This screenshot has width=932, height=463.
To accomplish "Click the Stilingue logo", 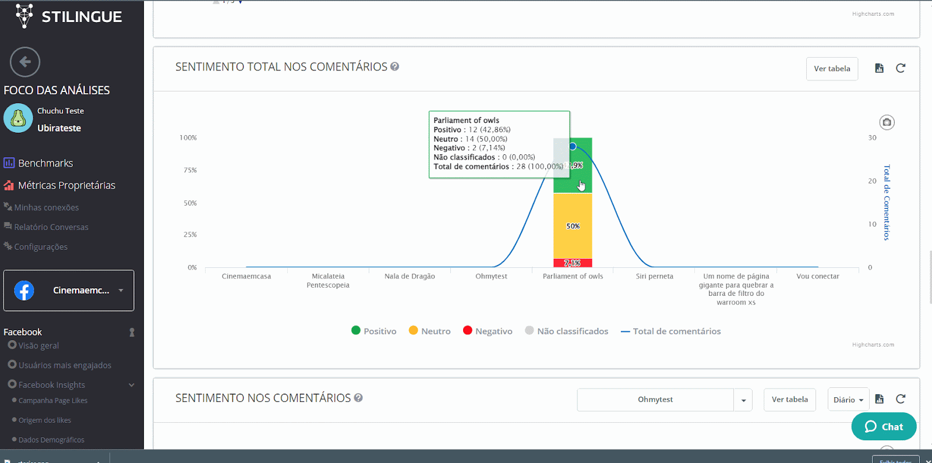I will pos(69,16).
